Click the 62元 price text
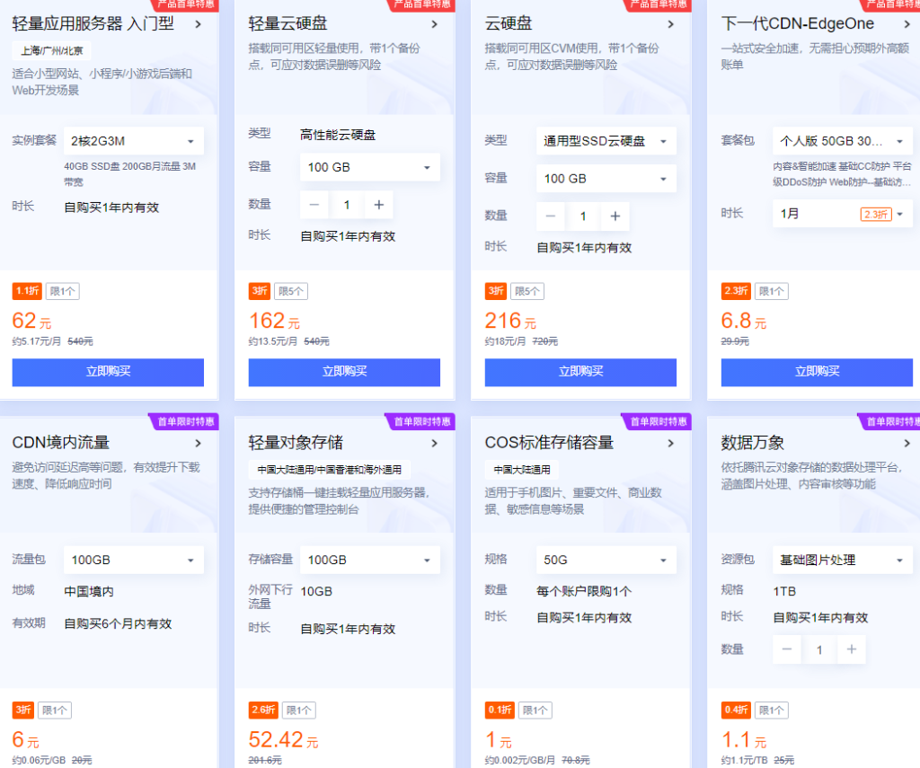The image size is (920, 768). point(31,321)
